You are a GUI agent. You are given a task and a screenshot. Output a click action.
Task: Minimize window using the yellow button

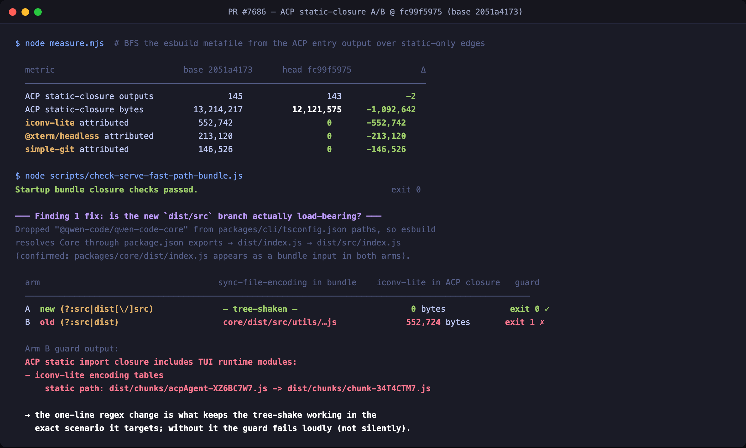[x=25, y=12]
